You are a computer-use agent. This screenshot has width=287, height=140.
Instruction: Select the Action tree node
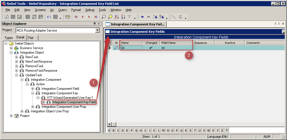[x=40, y=84]
